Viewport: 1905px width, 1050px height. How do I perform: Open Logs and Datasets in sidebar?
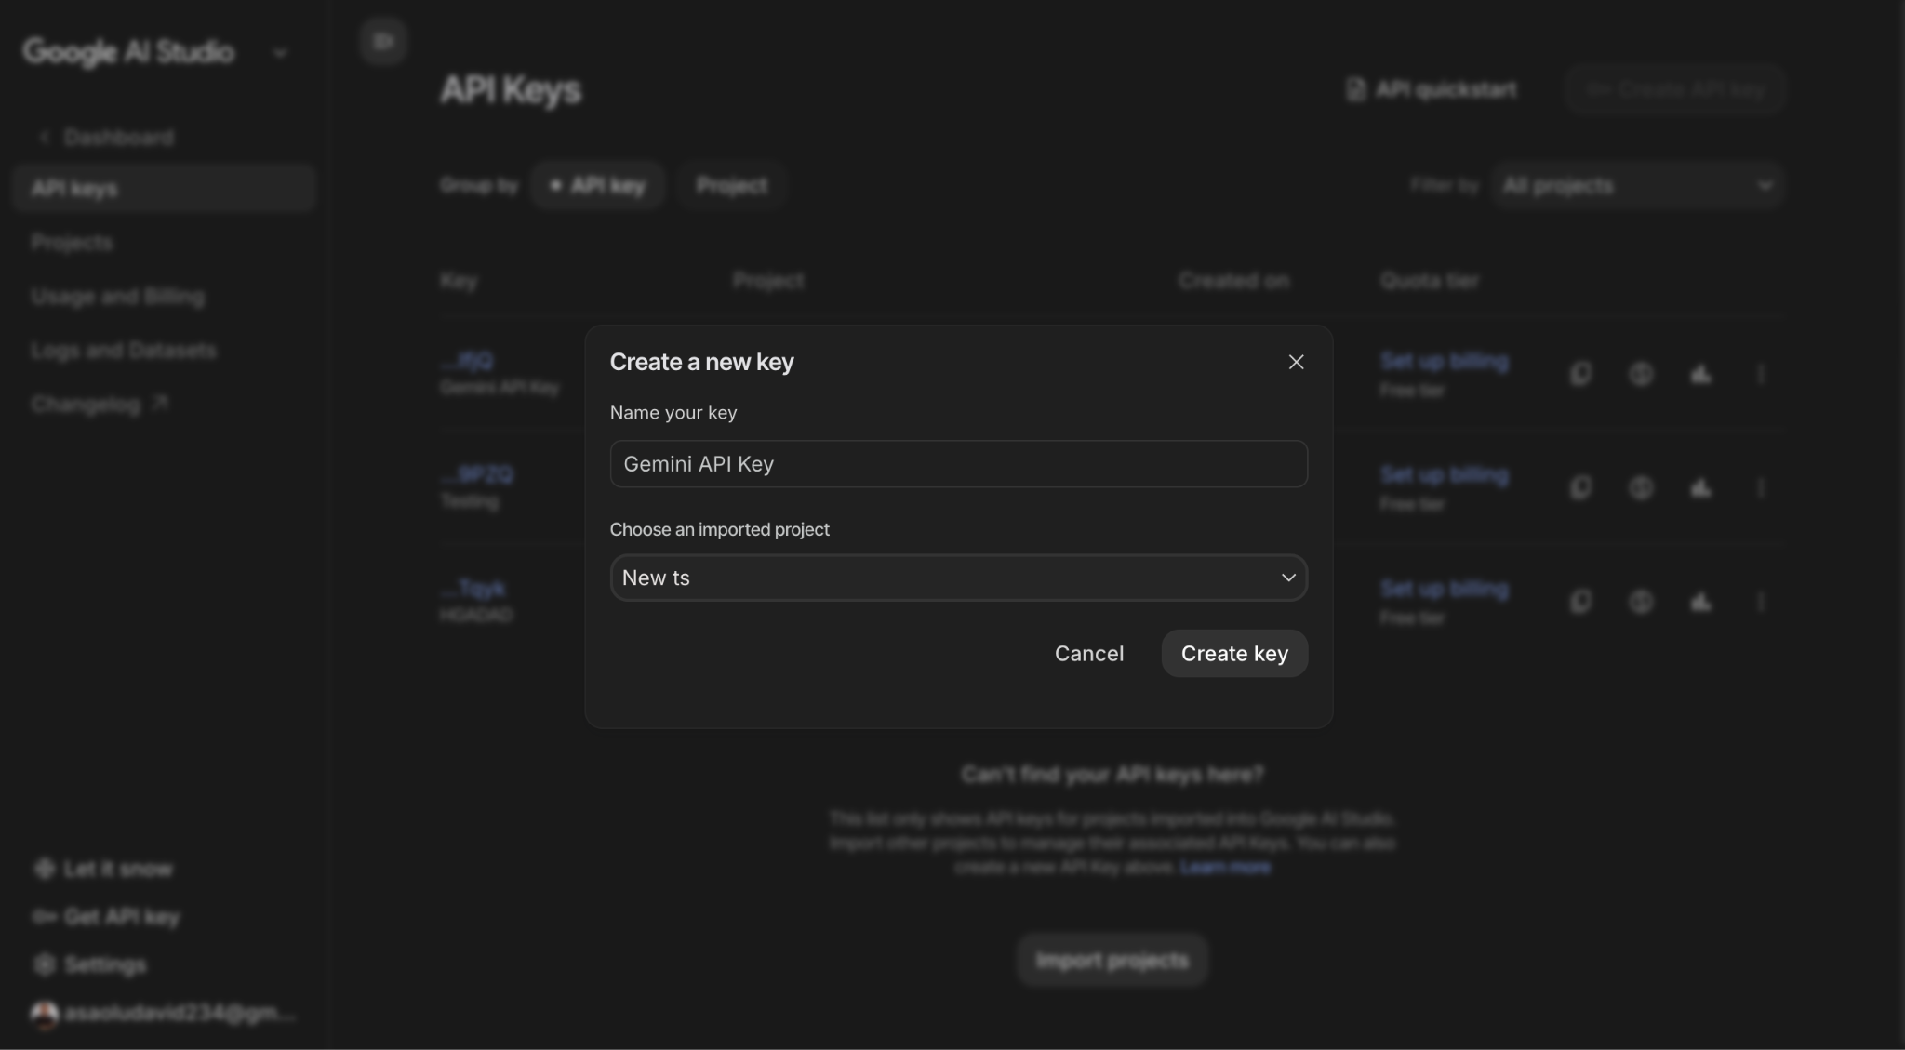point(124,351)
